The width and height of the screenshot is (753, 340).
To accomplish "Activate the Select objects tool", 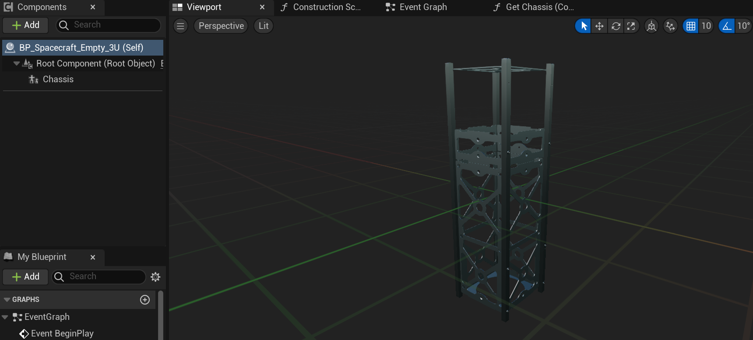I will coord(583,26).
